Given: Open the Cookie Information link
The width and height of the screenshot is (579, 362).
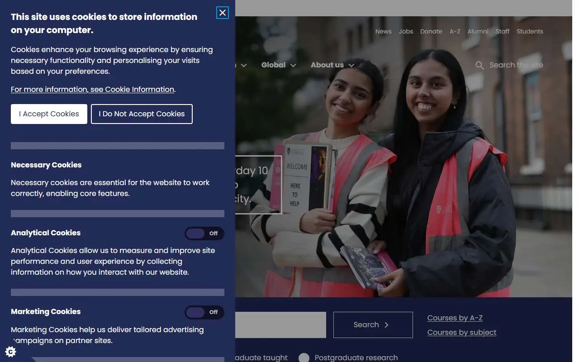Looking at the screenshot, I should tap(92, 90).
